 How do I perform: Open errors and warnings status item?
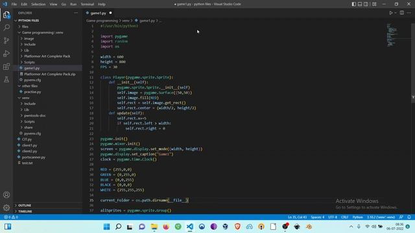click(11, 217)
